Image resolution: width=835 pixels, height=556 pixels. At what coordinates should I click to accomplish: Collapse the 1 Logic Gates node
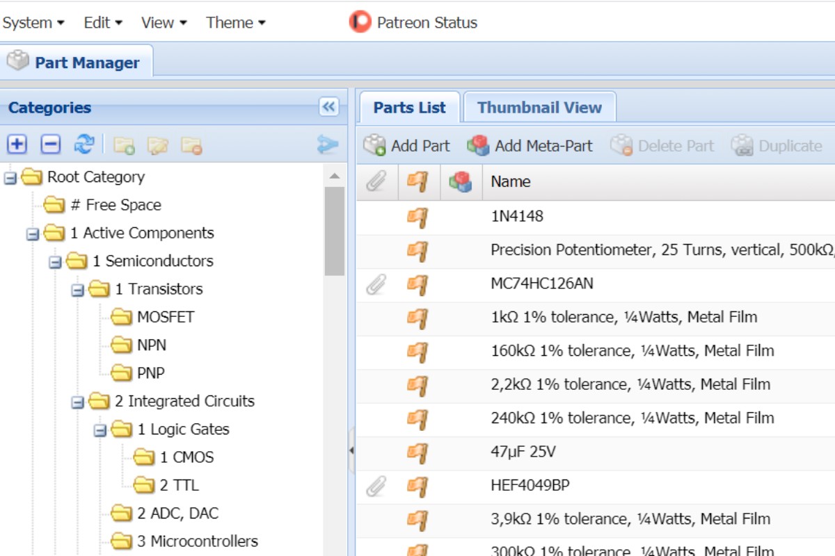point(100,431)
